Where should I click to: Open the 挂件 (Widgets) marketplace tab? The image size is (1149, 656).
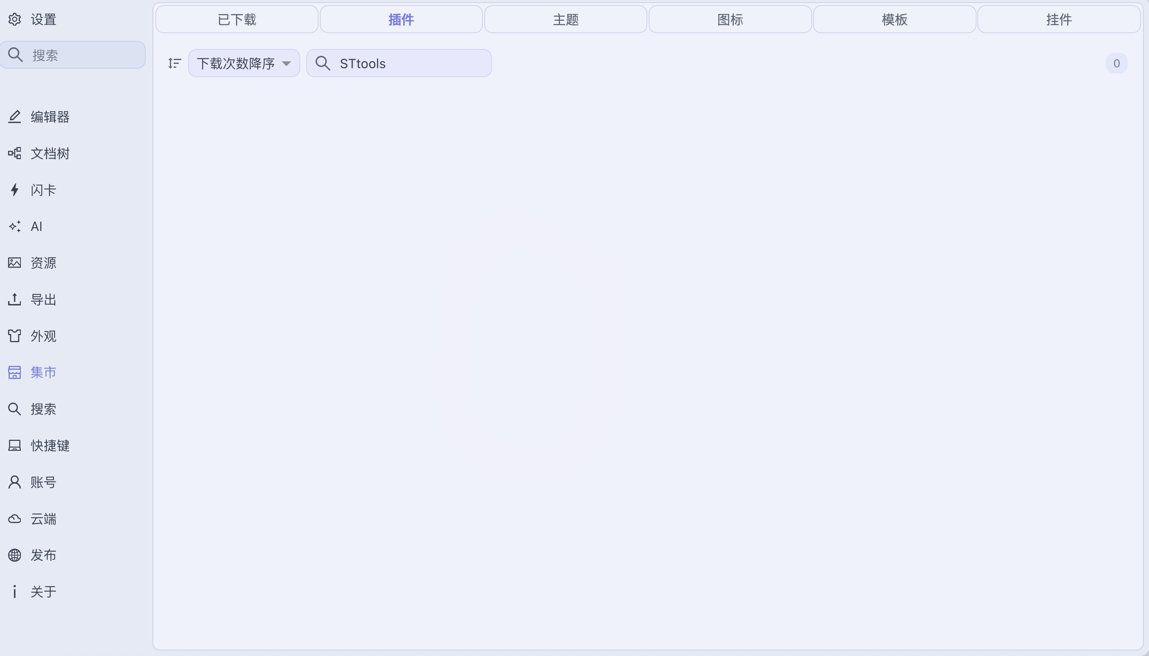tap(1059, 19)
